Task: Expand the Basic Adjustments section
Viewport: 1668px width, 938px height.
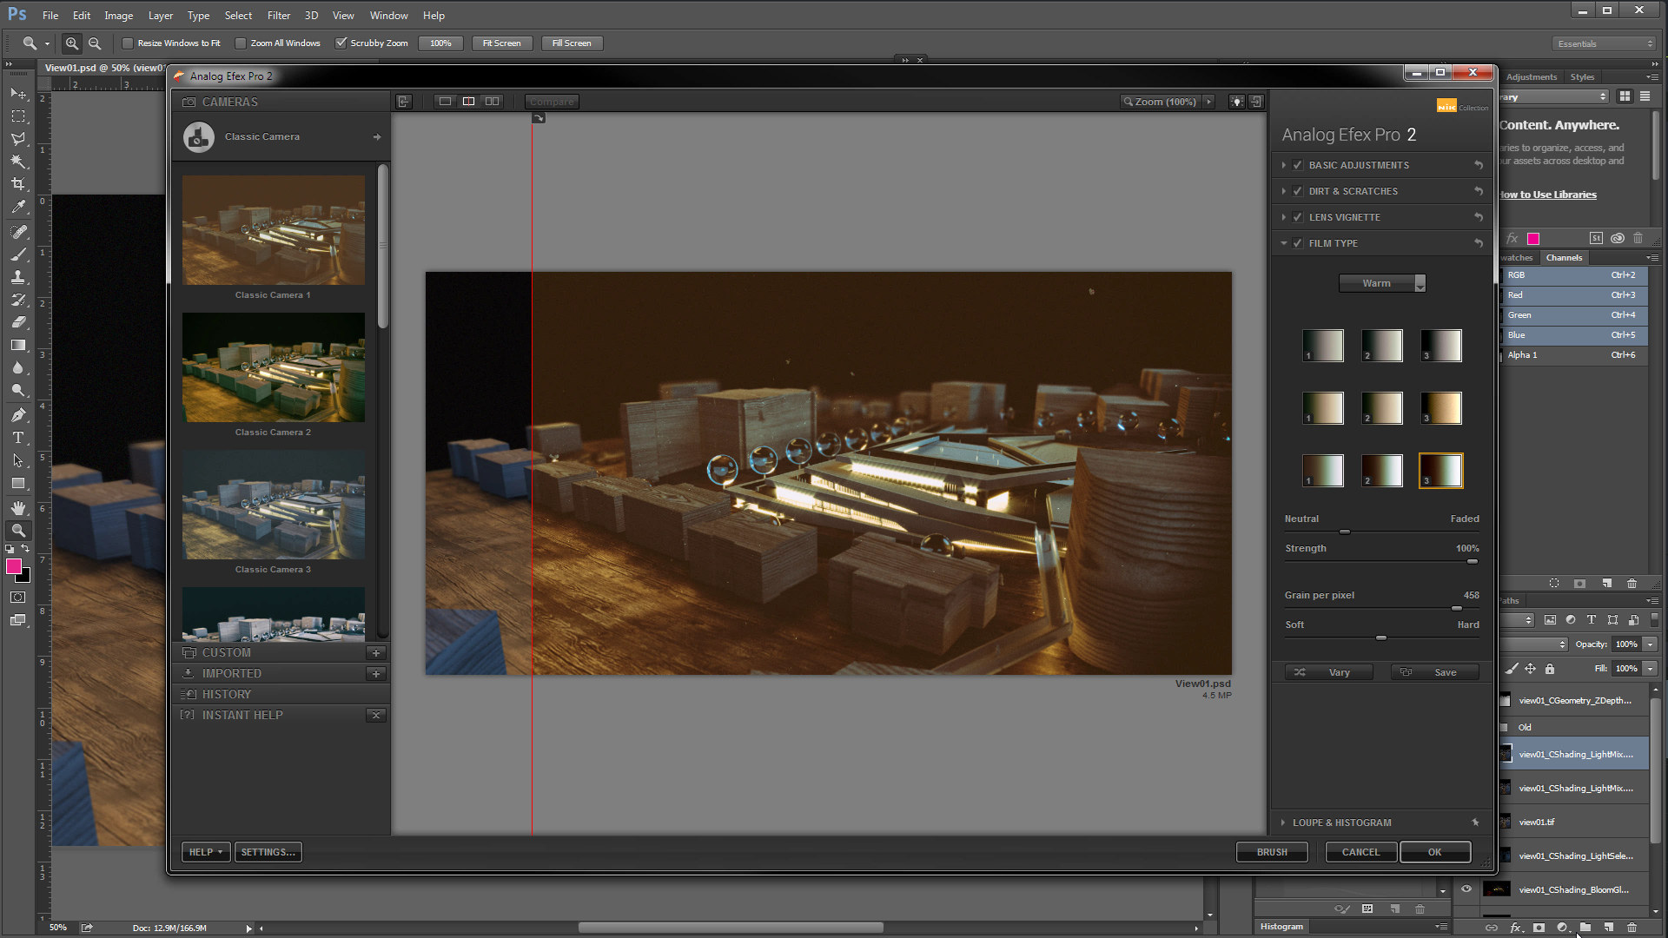Action: coord(1283,165)
